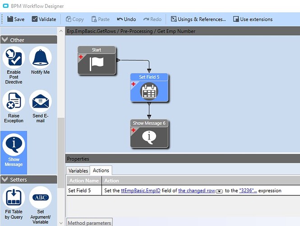This screenshot has width=300, height=226.
Task: Open the Method parameters tab
Action: tap(89, 223)
